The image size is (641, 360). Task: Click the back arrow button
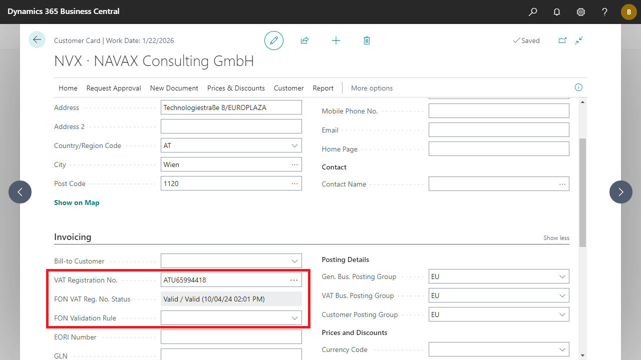pos(37,39)
